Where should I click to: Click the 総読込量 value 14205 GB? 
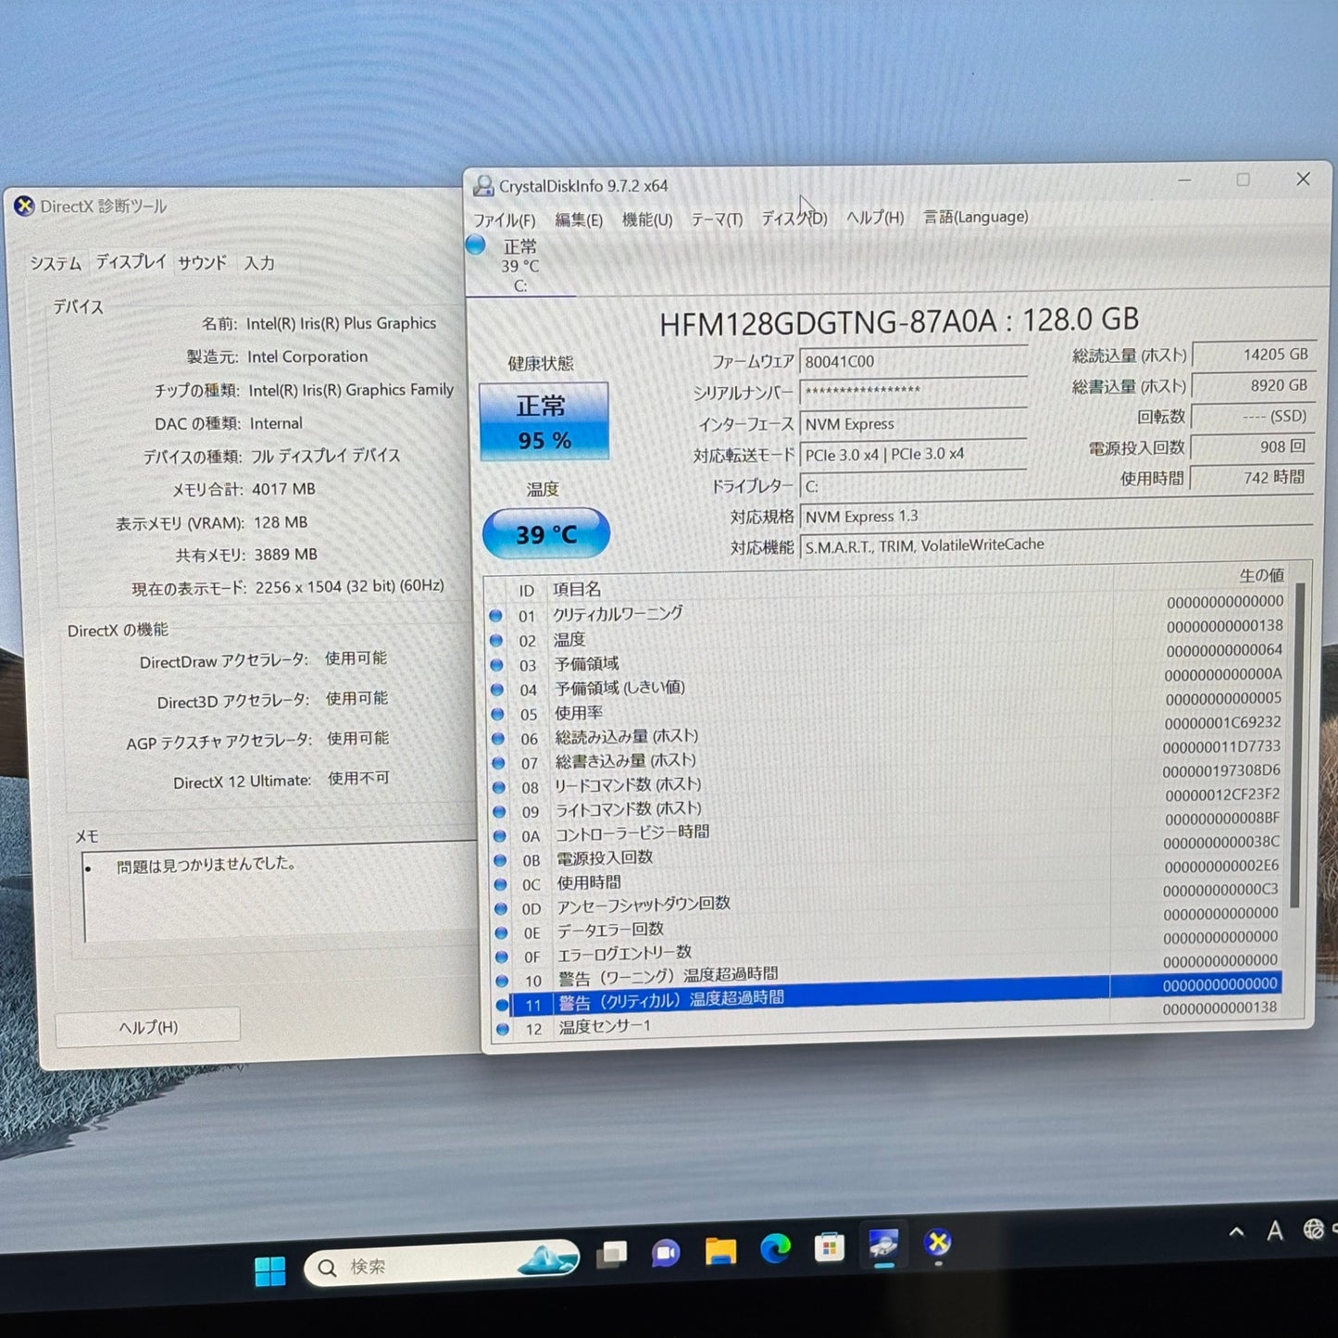click(x=1253, y=354)
